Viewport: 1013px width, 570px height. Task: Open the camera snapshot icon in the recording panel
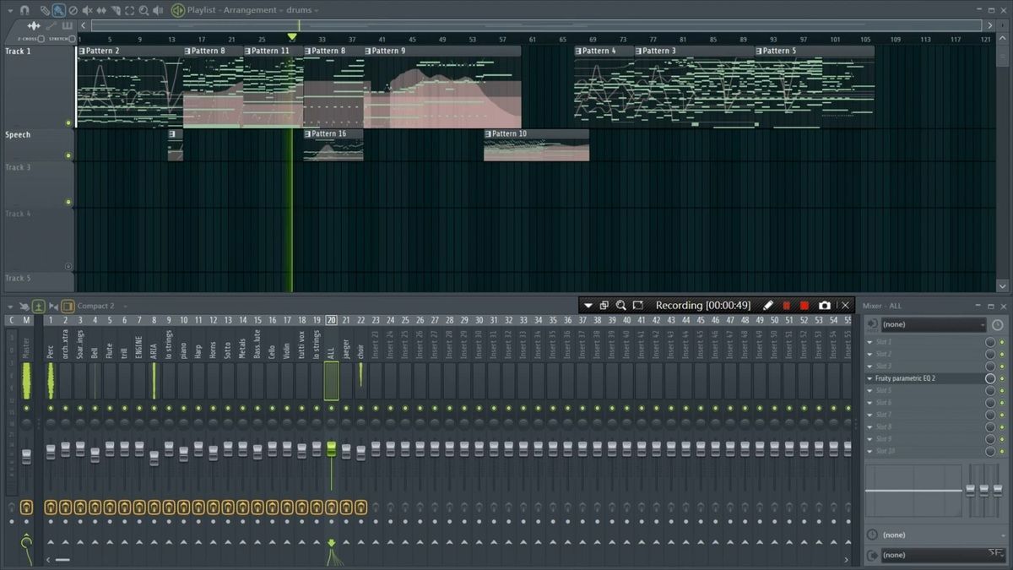tap(825, 305)
